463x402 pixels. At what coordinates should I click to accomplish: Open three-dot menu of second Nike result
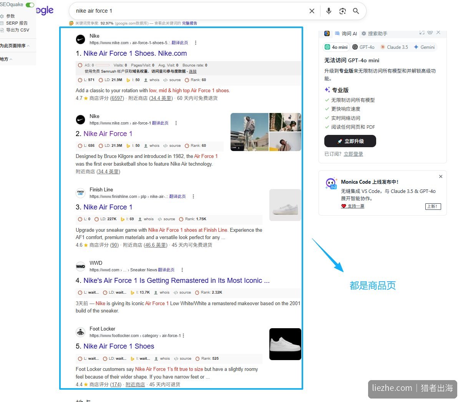pos(176,123)
